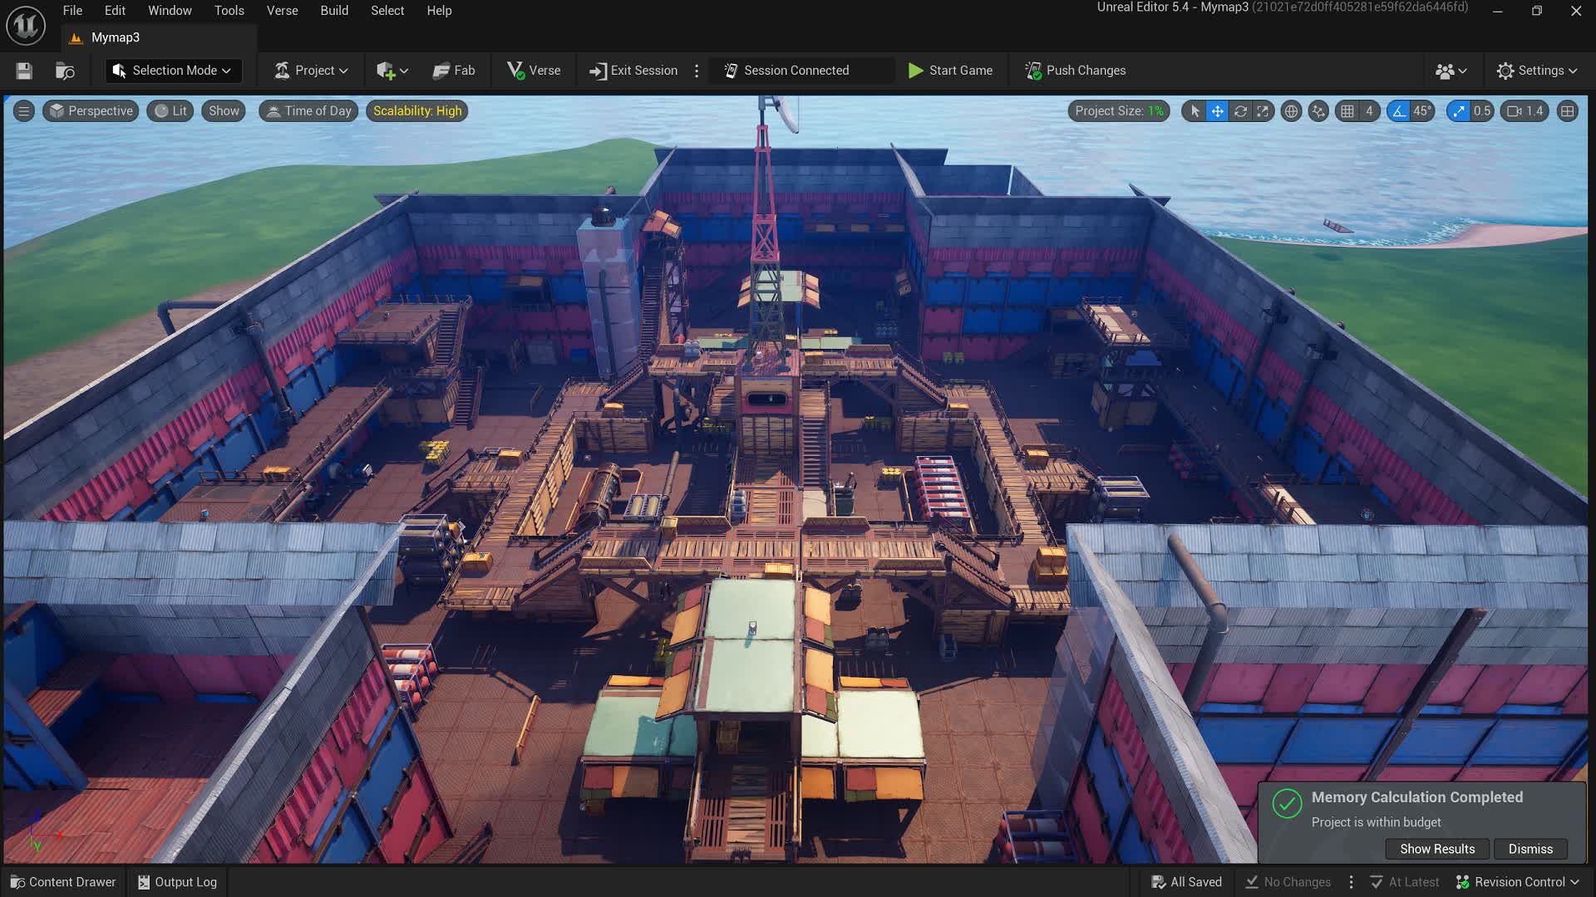
Task: Exit the current session
Action: (x=633, y=71)
